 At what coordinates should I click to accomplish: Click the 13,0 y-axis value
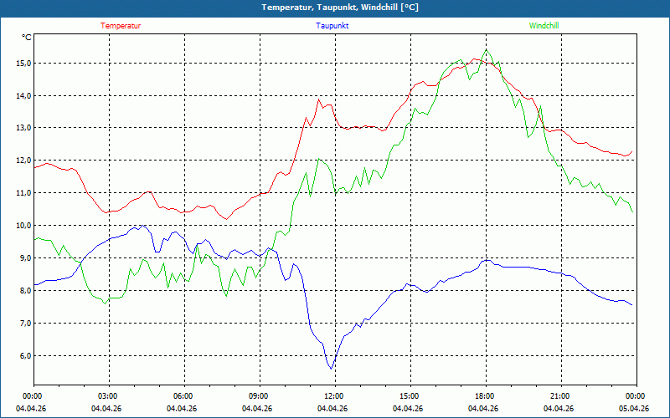(23, 128)
